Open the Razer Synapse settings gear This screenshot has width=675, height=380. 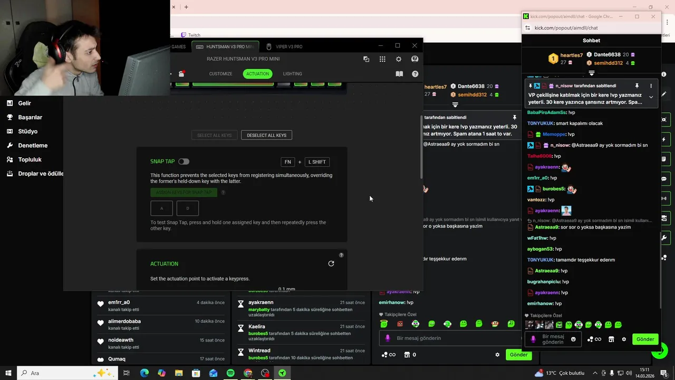[399, 59]
